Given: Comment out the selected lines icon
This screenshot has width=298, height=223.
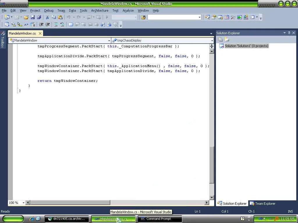Looking at the screenshot, I should coord(56,24).
